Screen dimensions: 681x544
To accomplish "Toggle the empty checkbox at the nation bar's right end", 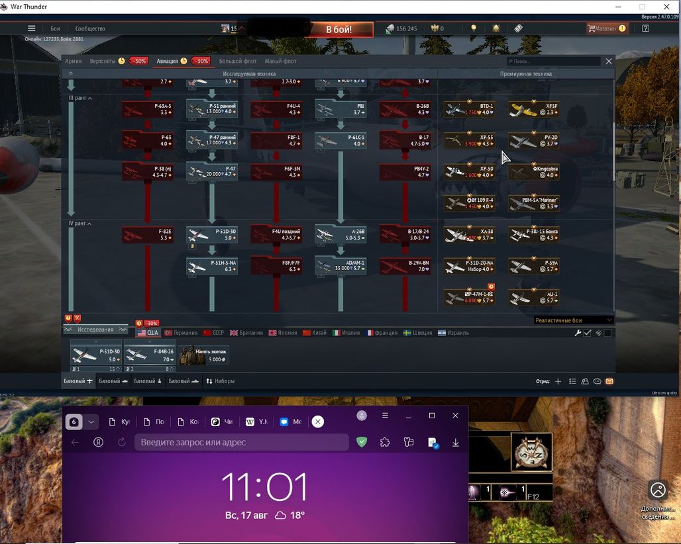I will pos(607,333).
